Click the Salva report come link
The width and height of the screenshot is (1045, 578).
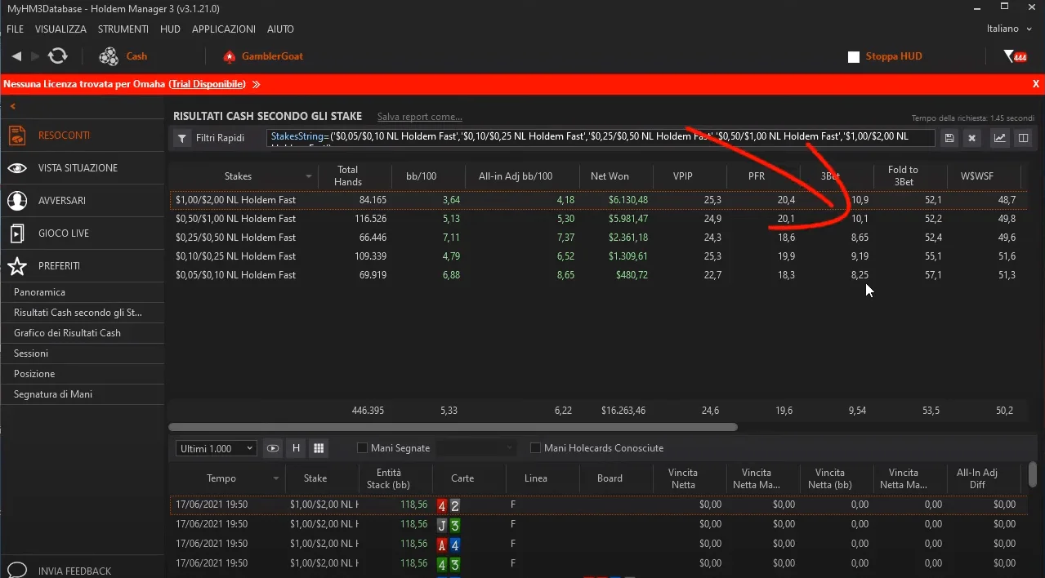pos(419,117)
